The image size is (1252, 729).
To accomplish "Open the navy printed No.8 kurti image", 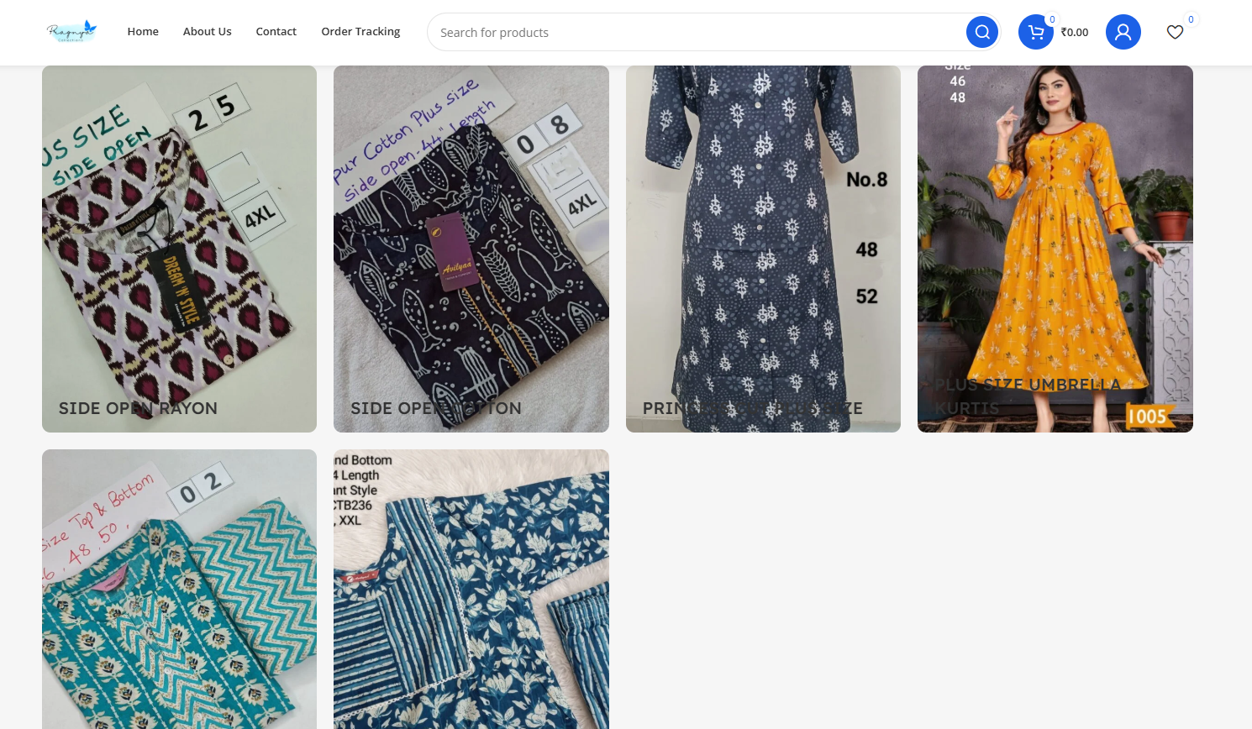I will click(763, 244).
